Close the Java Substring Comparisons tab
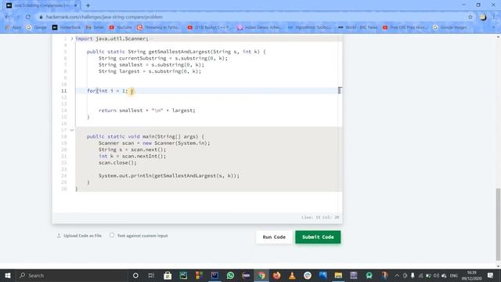501x282 pixels. click(x=76, y=5)
